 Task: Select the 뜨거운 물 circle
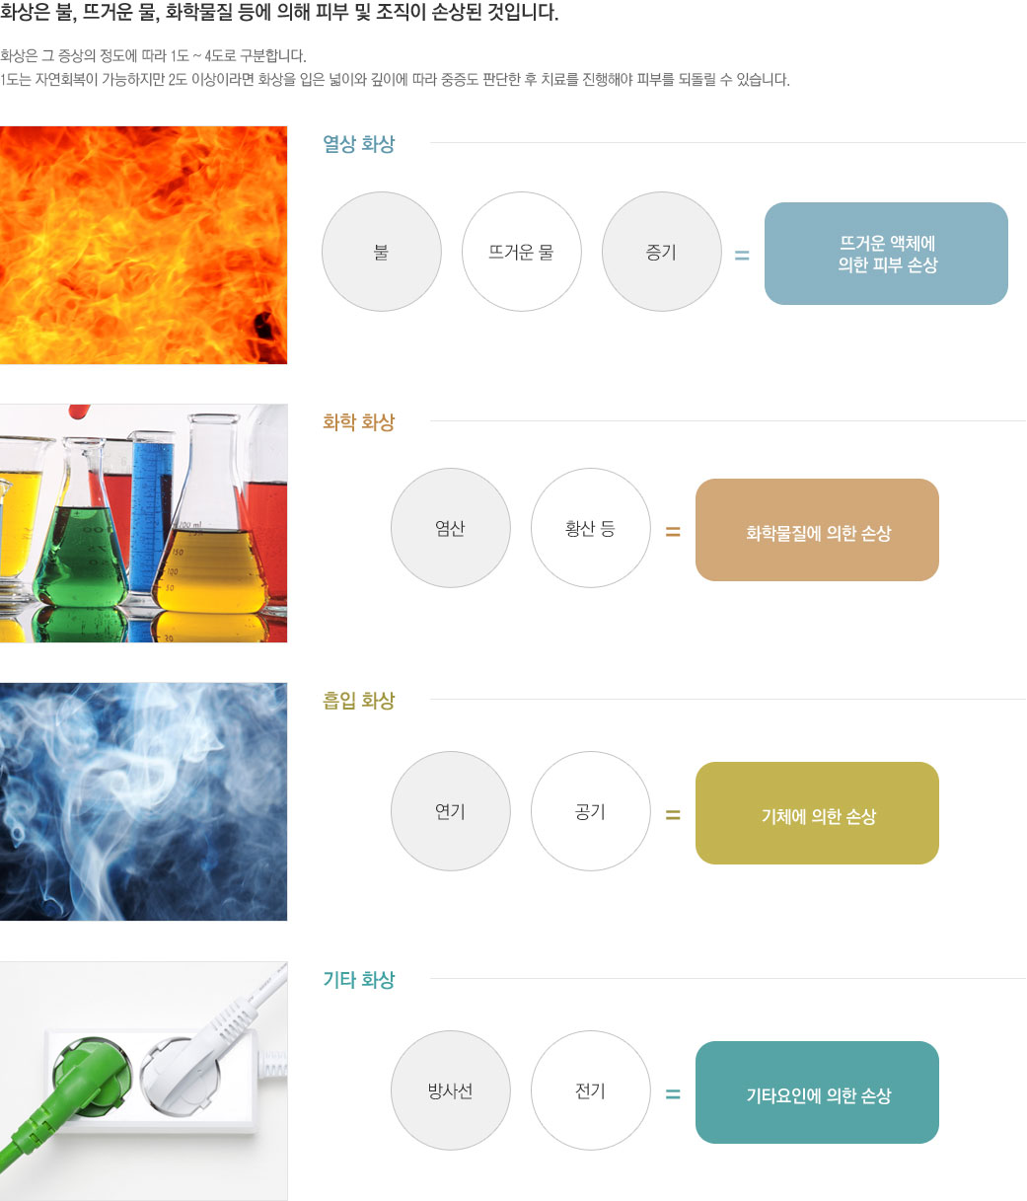click(522, 252)
